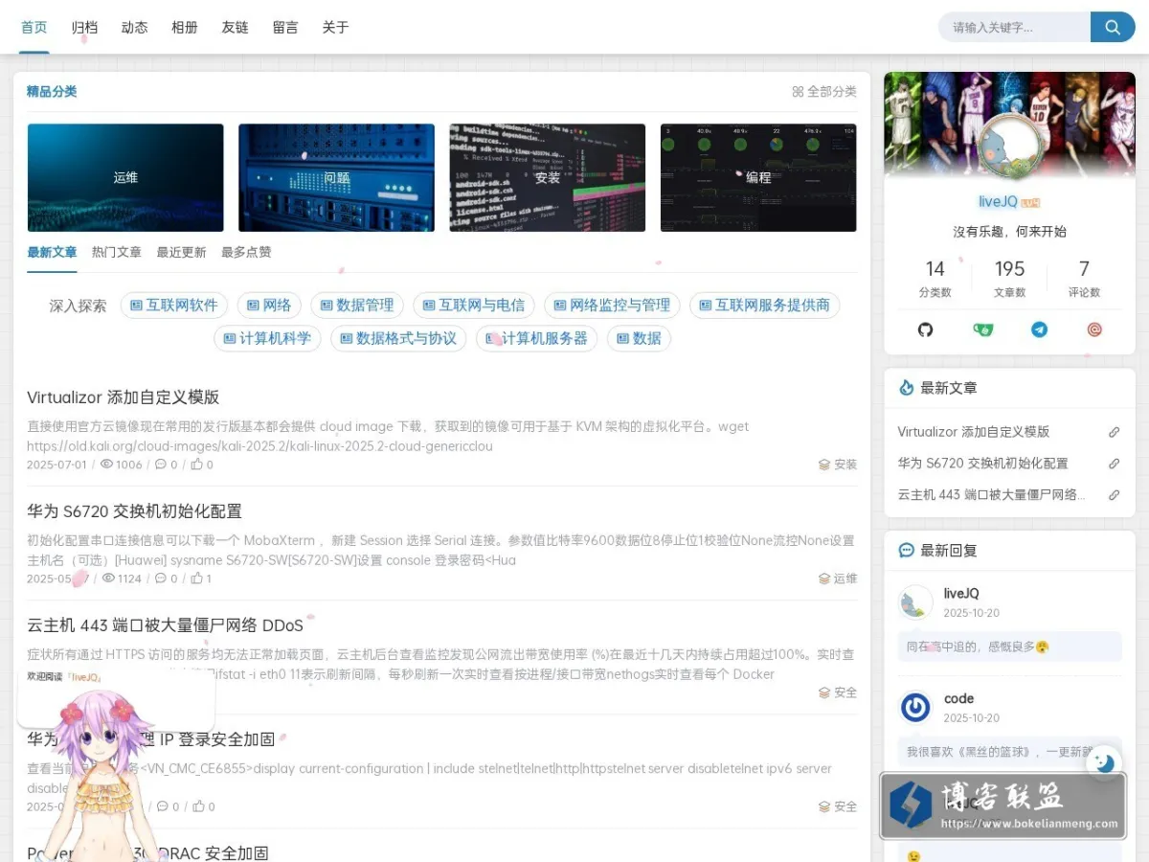The height and width of the screenshot is (862, 1149).
Task: Click the 安全 tag on 云主机 443 post
Action: point(838,692)
